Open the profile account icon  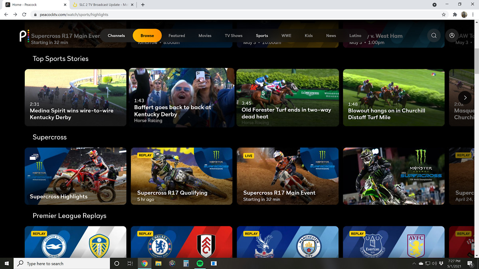(452, 35)
